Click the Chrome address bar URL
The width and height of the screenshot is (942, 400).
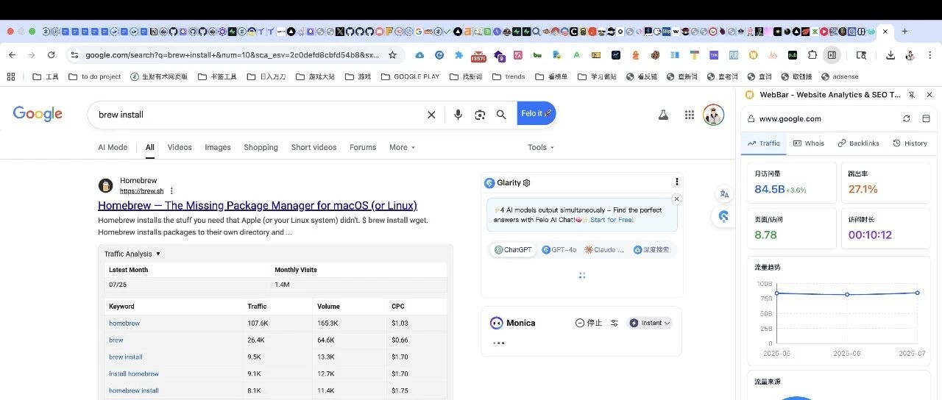click(x=233, y=55)
